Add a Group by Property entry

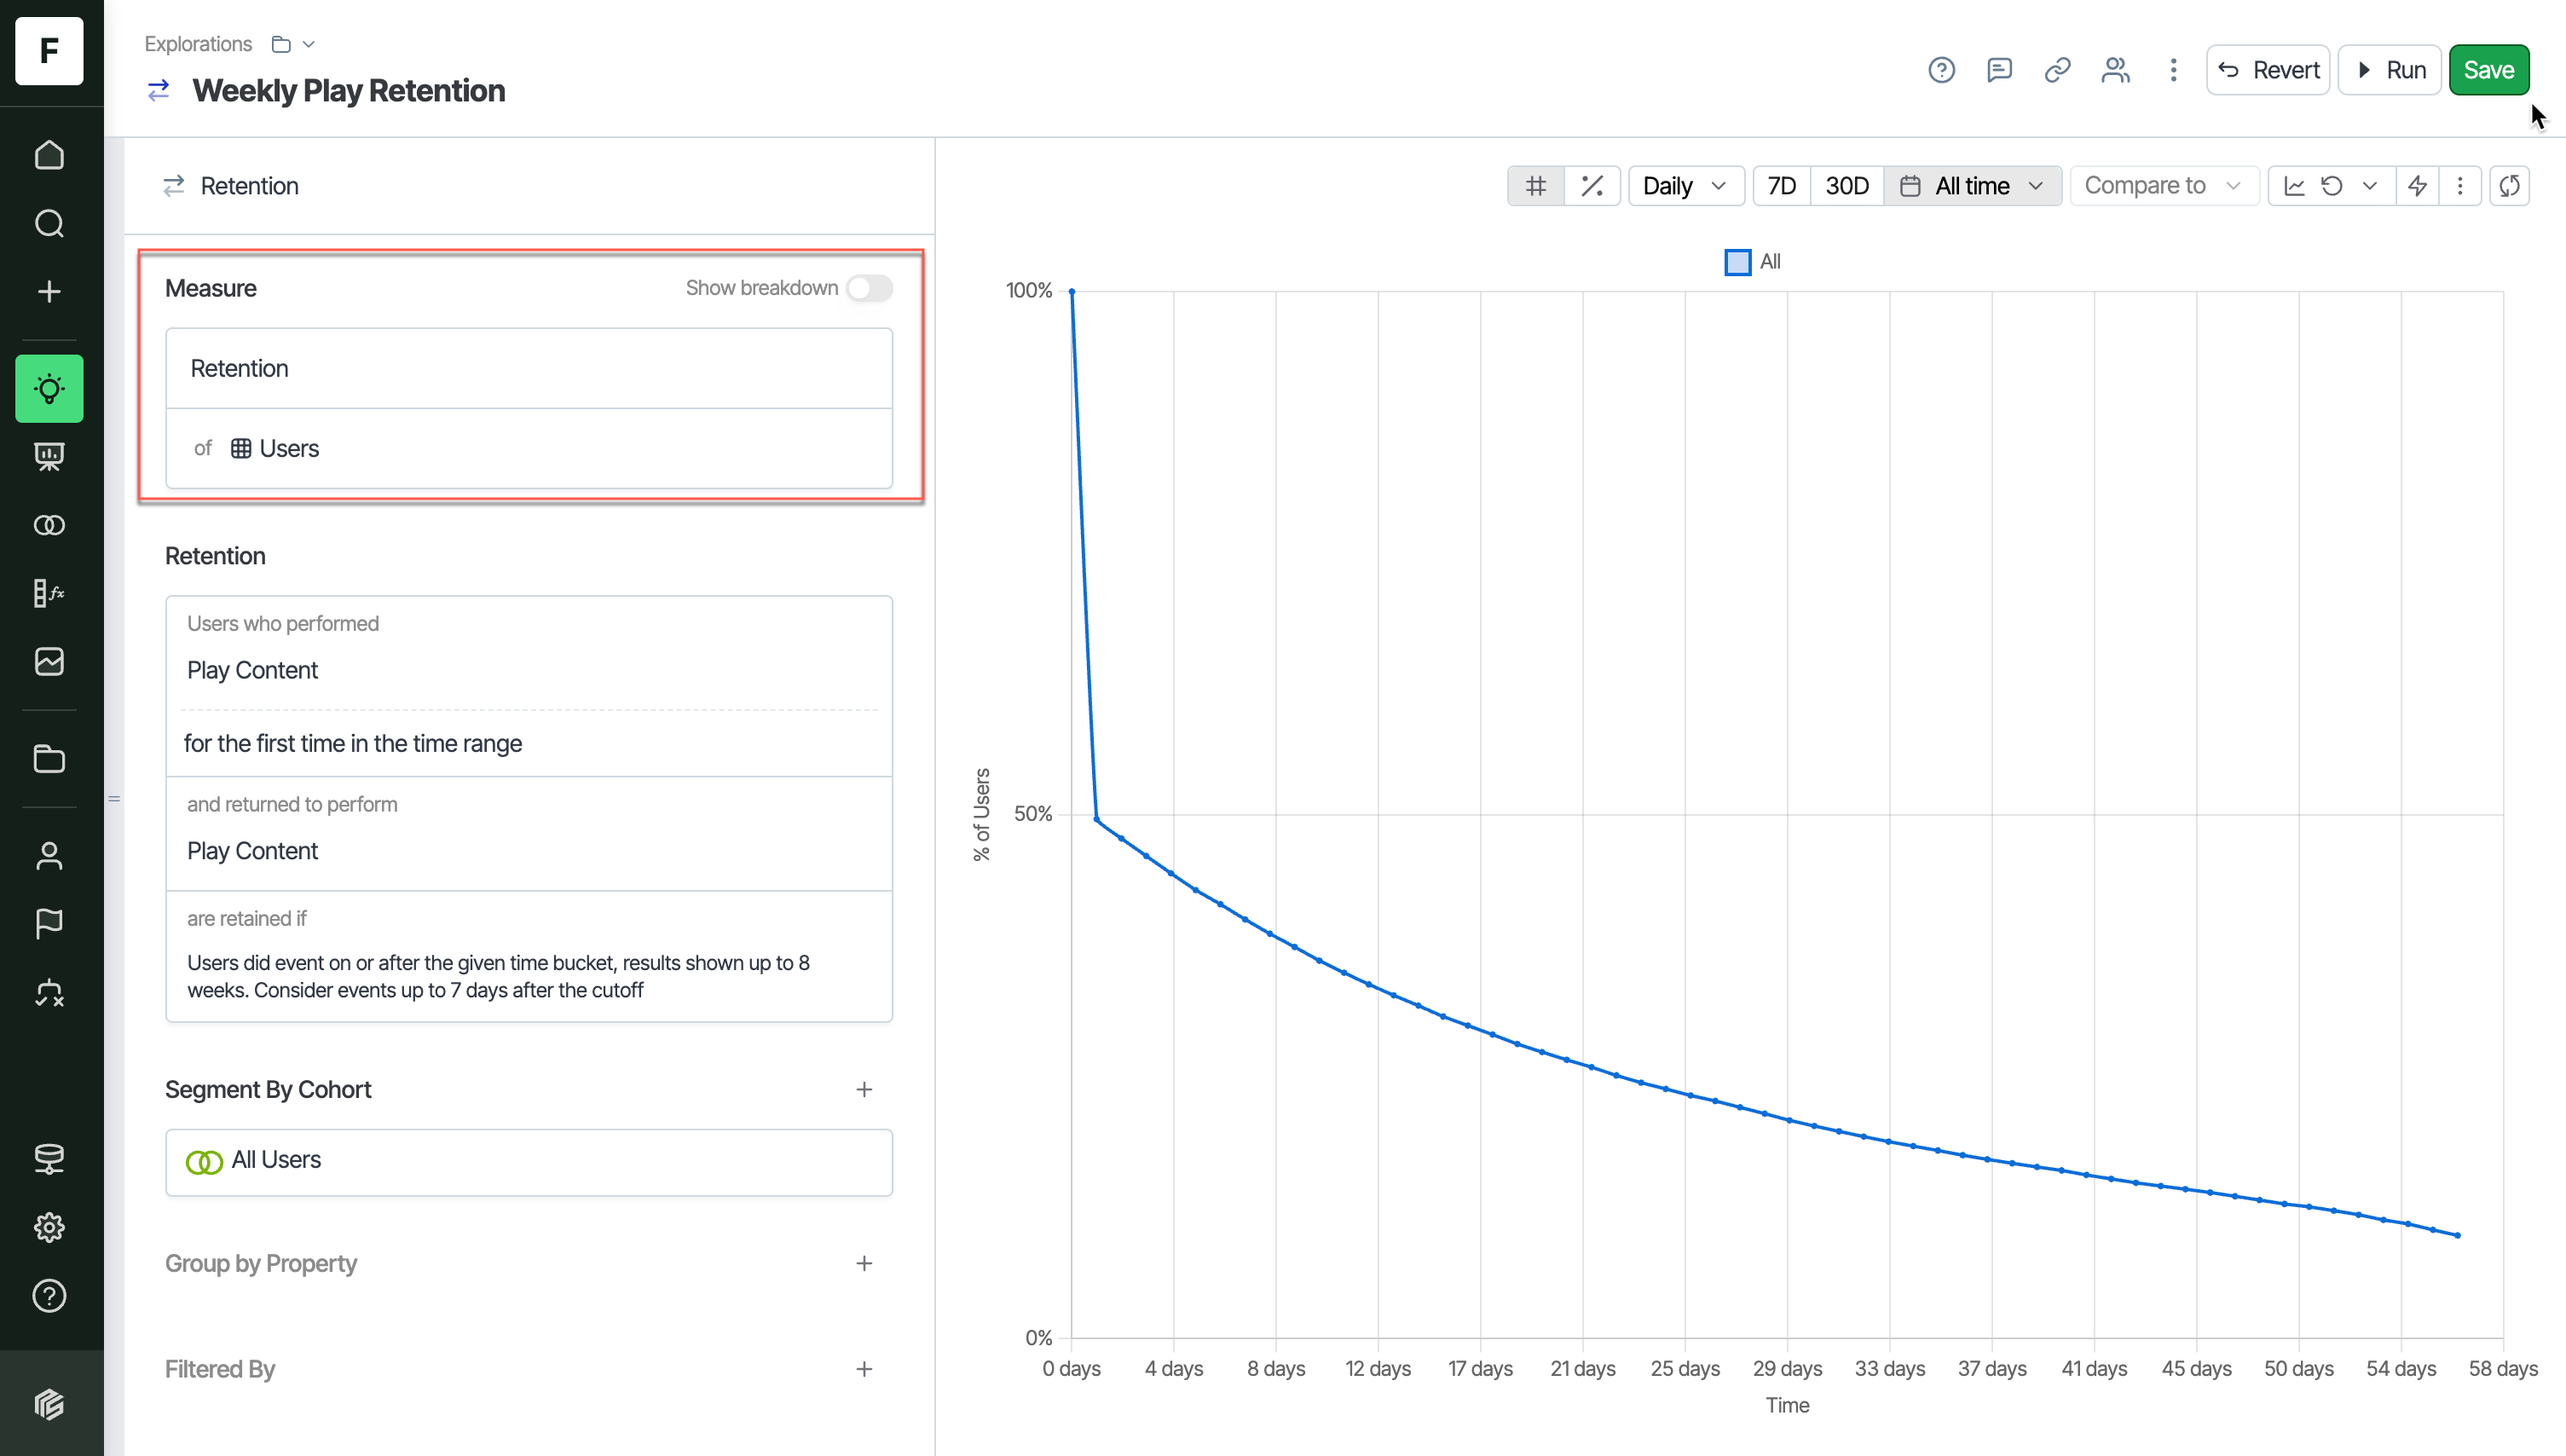(x=864, y=1263)
